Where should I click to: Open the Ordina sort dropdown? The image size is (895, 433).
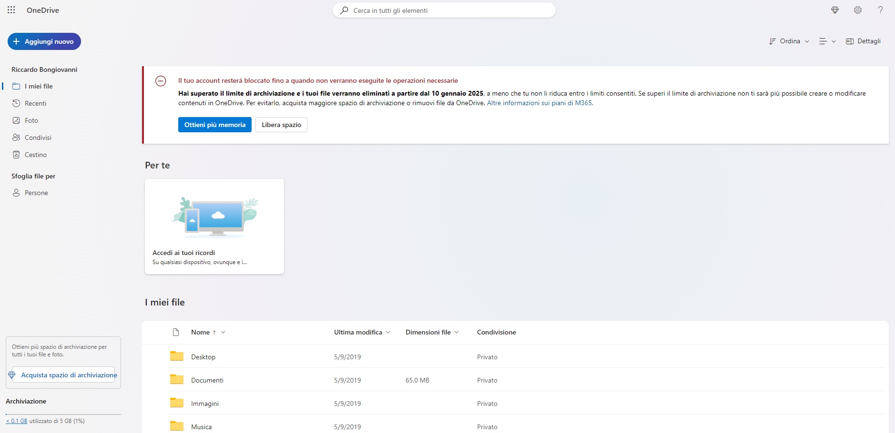pos(789,41)
